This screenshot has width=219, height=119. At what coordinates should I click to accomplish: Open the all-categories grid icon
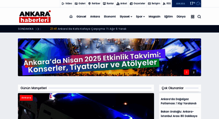point(193,17)
